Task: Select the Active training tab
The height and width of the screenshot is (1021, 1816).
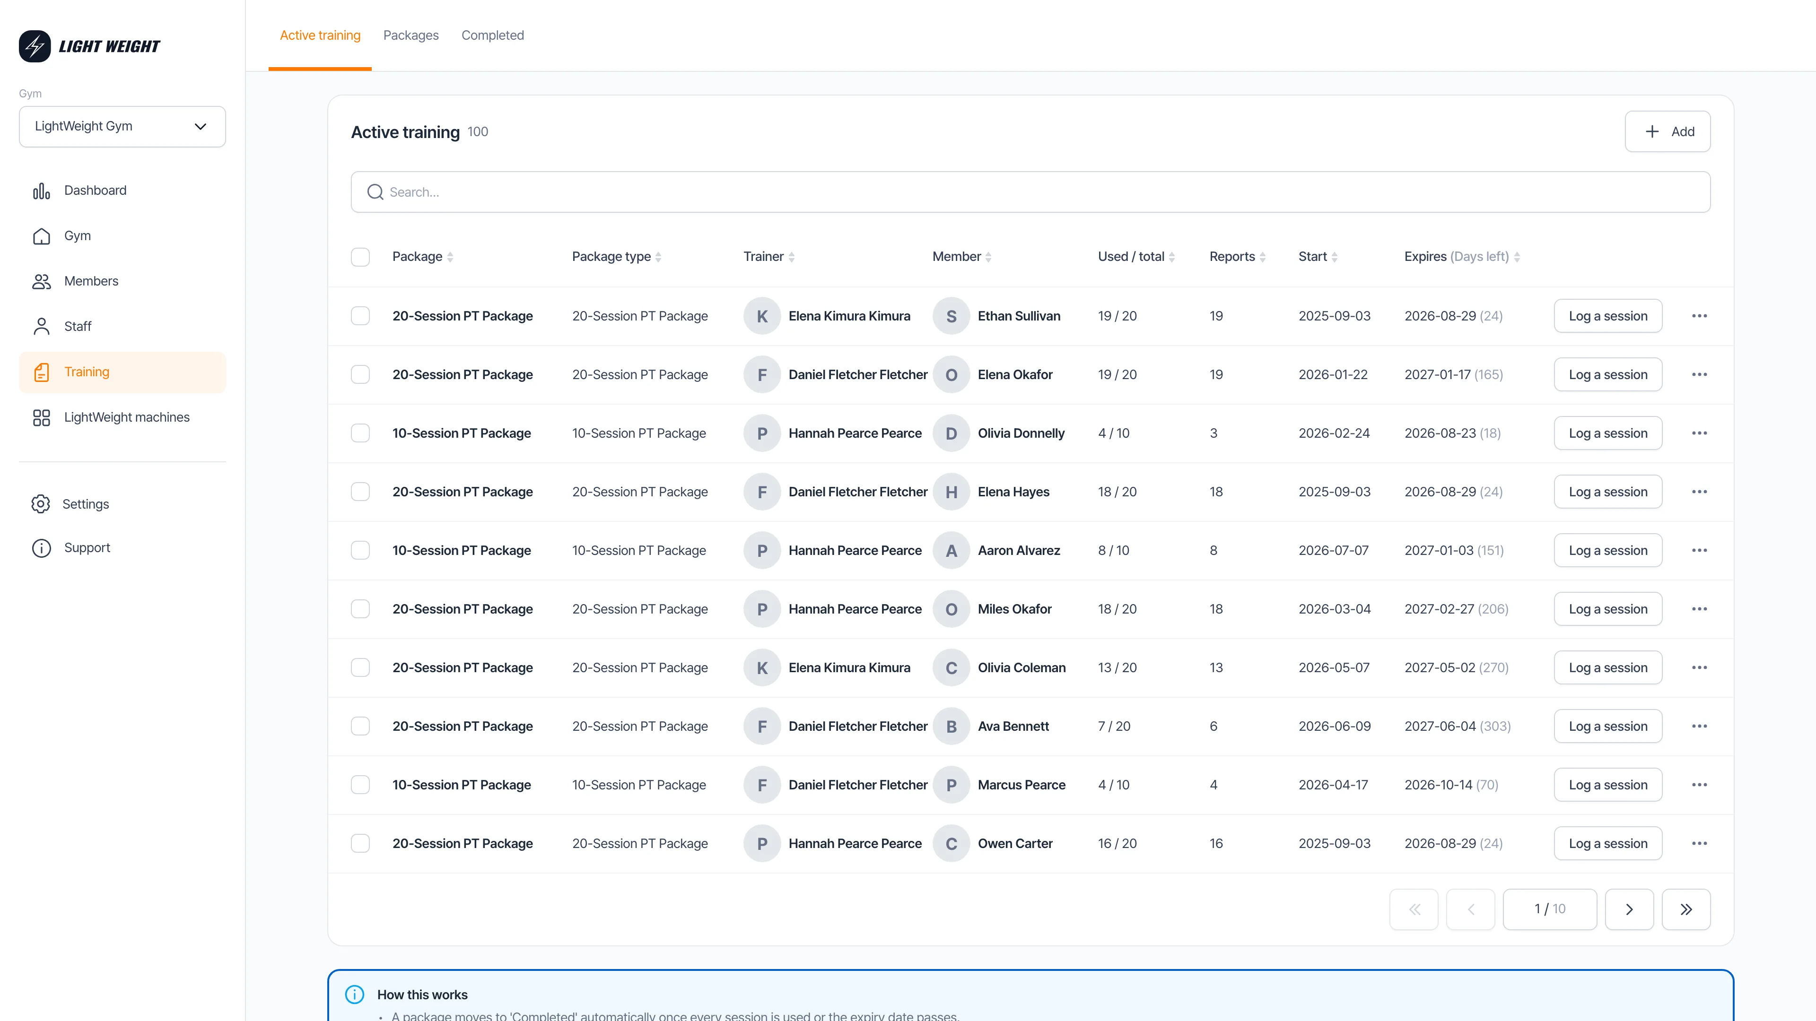Action: coord(320,35)
